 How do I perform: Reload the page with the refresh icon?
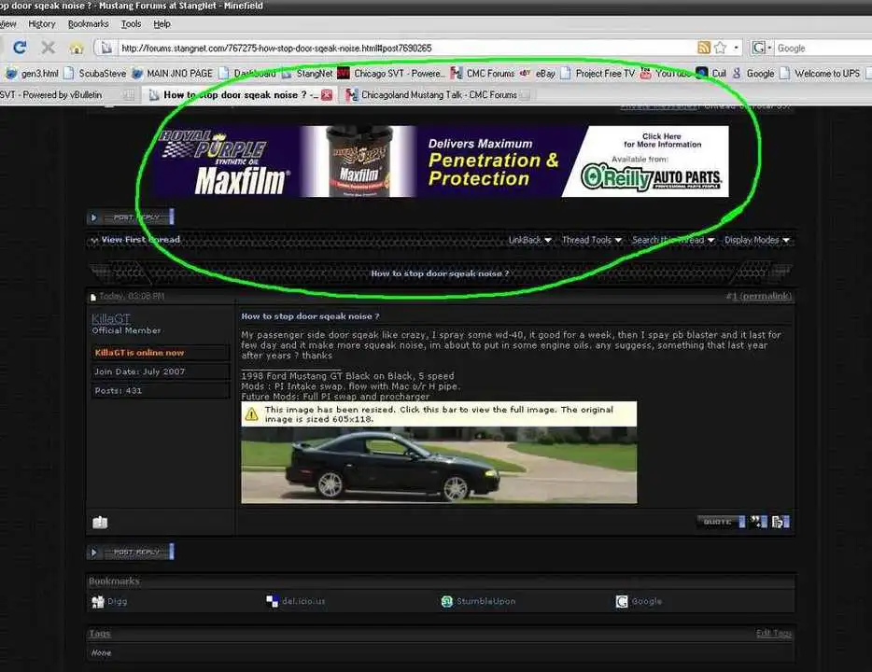tap(20, 48)
